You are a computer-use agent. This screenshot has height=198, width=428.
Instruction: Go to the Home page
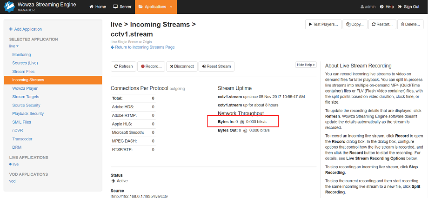[x=98, y=7]
